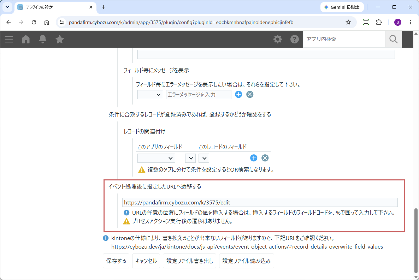Click 'イベント処理後に指定したURLへ遷移する' heading
The width and height of the screenshot is (419, 280).
155,186
